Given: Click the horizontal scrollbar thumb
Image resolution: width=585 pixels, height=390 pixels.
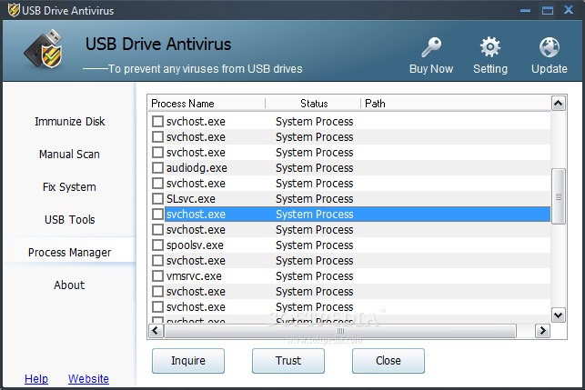Looking at the screenshot, I should click(x=340, y=331).
